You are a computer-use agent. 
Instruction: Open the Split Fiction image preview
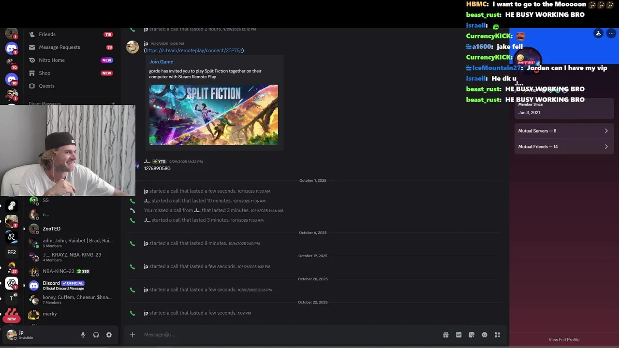pos(213,115)
